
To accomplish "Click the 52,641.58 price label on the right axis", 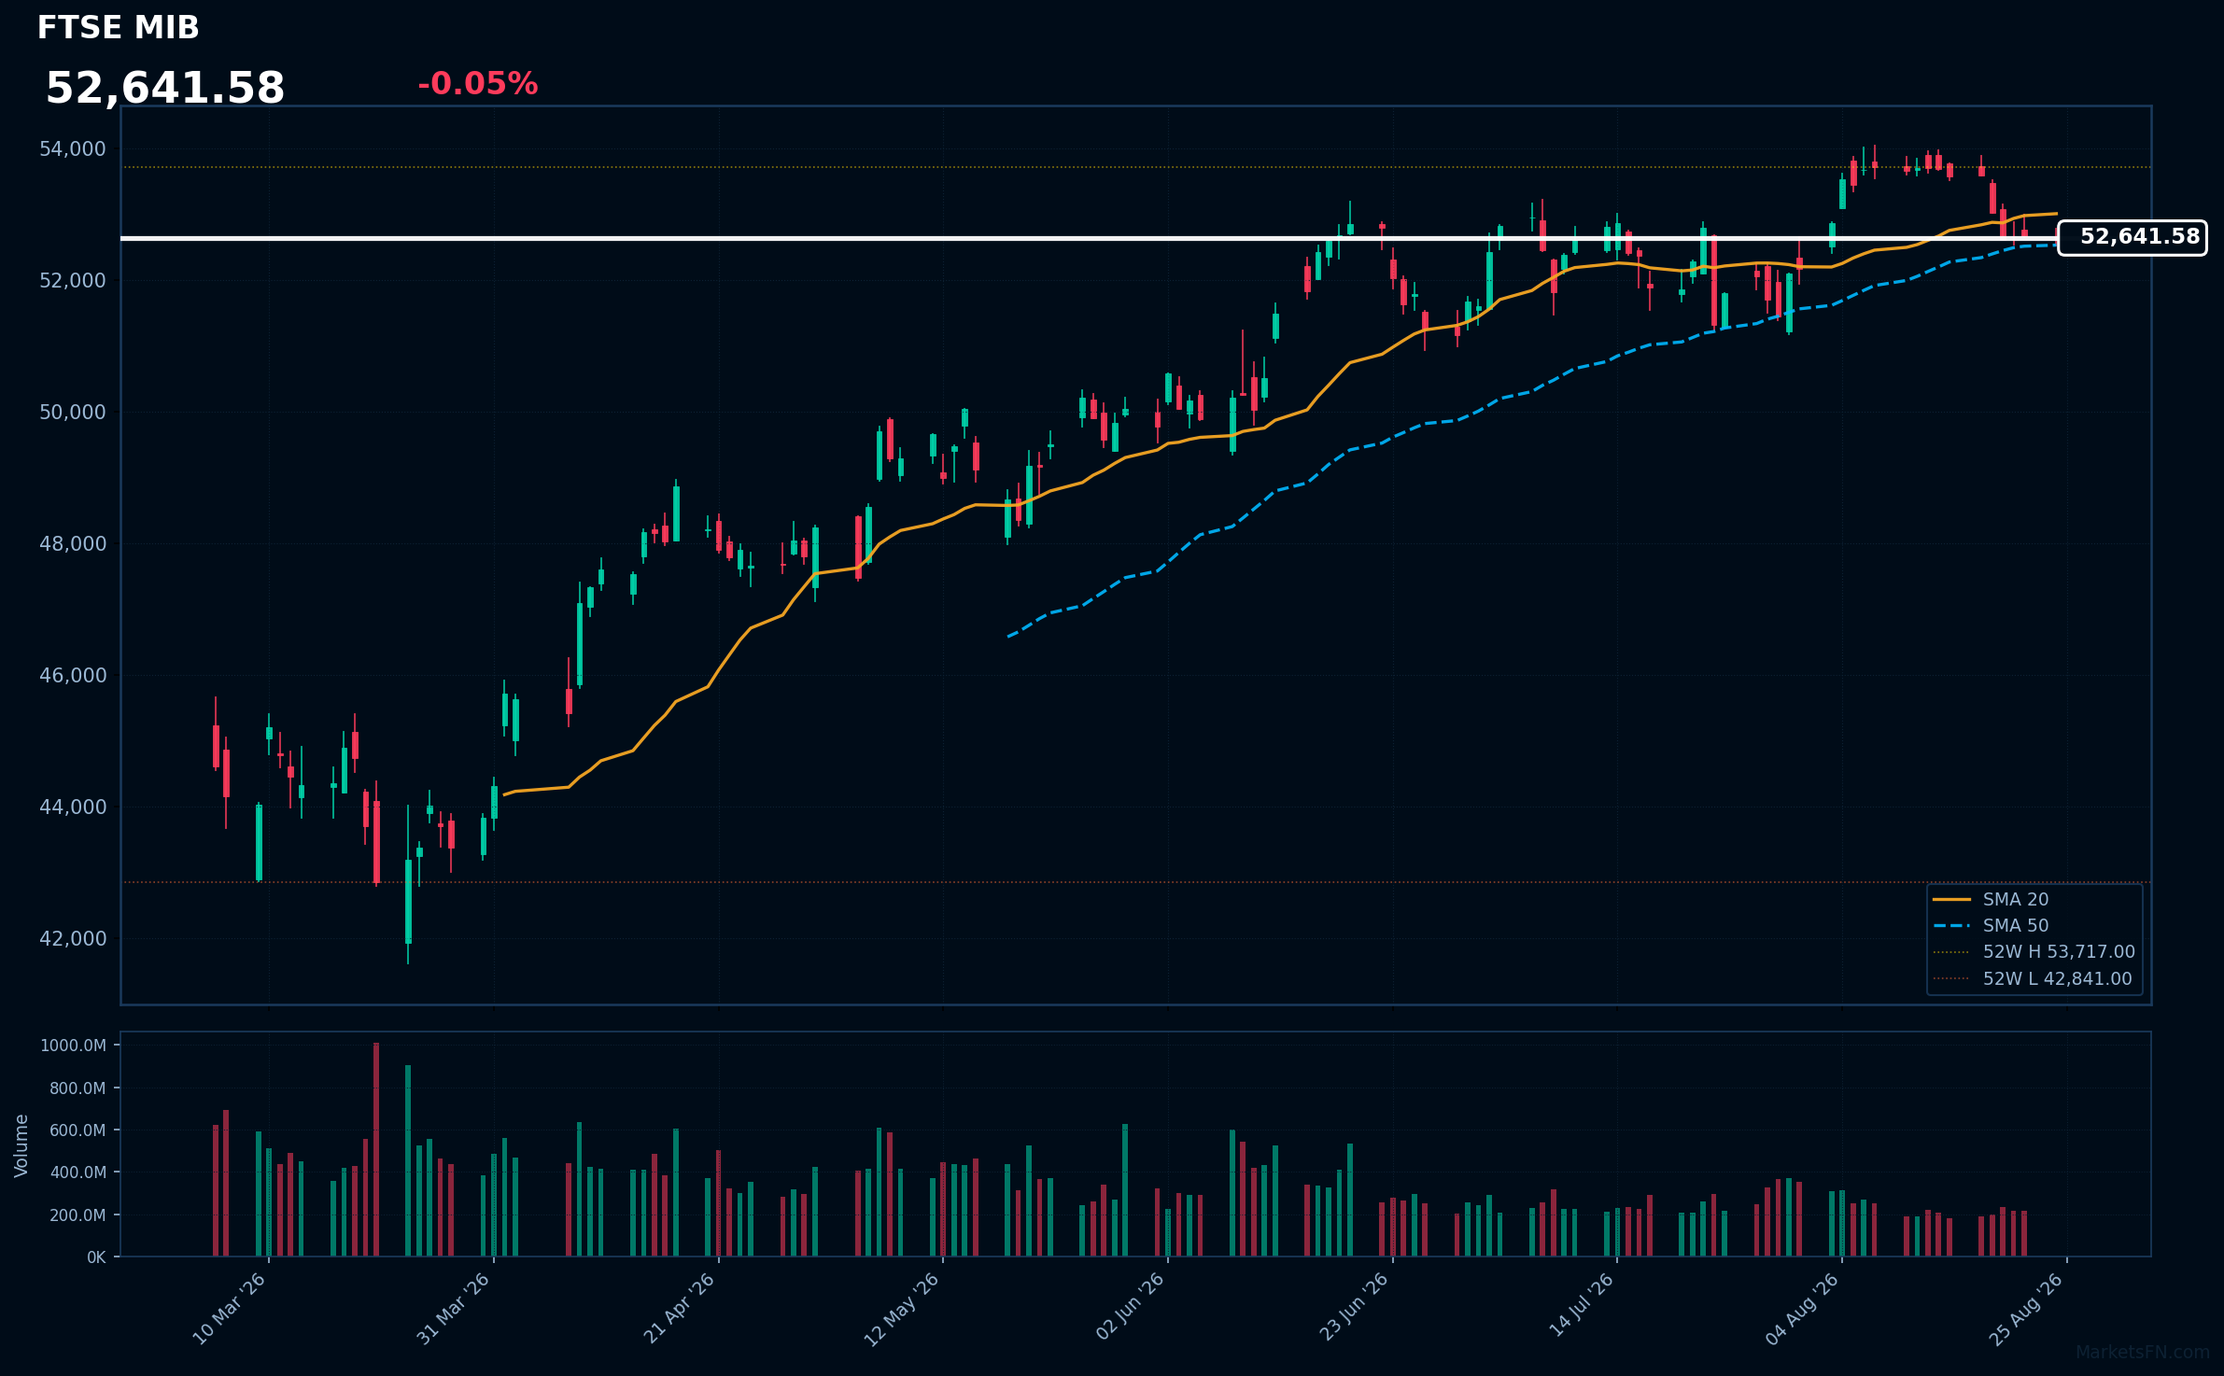I will (x=2133, y=237).
